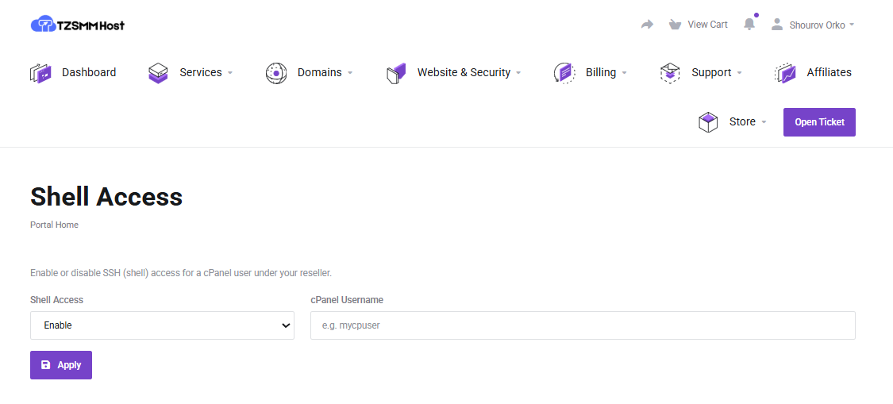The image size is (893, 404).
Task: Click the Apply button
Action: pos(61,365)
